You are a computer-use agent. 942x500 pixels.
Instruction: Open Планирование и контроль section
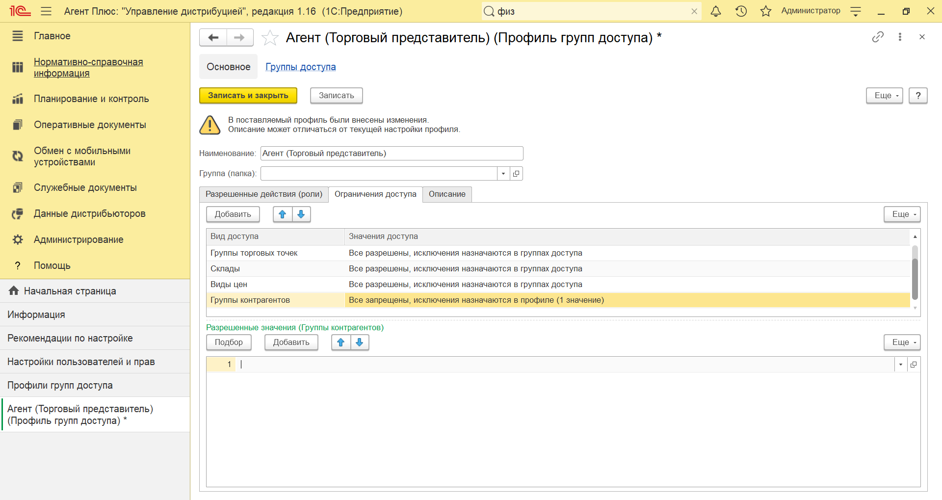91,99
